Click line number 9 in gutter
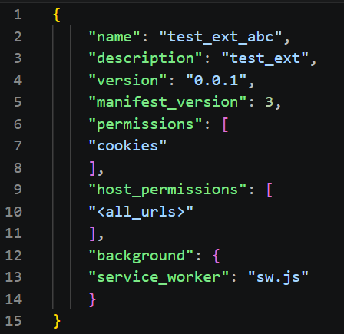The height and width of the screenshot is (334, 344). point(18,190)
